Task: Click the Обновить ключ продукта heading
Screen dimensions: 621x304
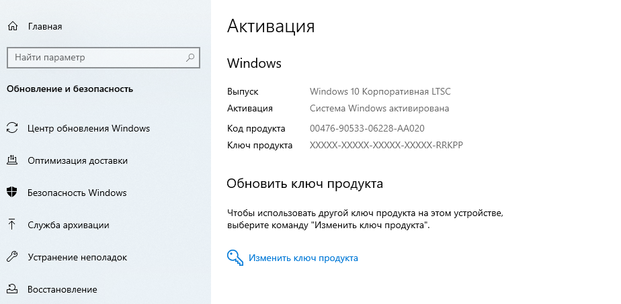Action: pos(305,184)
